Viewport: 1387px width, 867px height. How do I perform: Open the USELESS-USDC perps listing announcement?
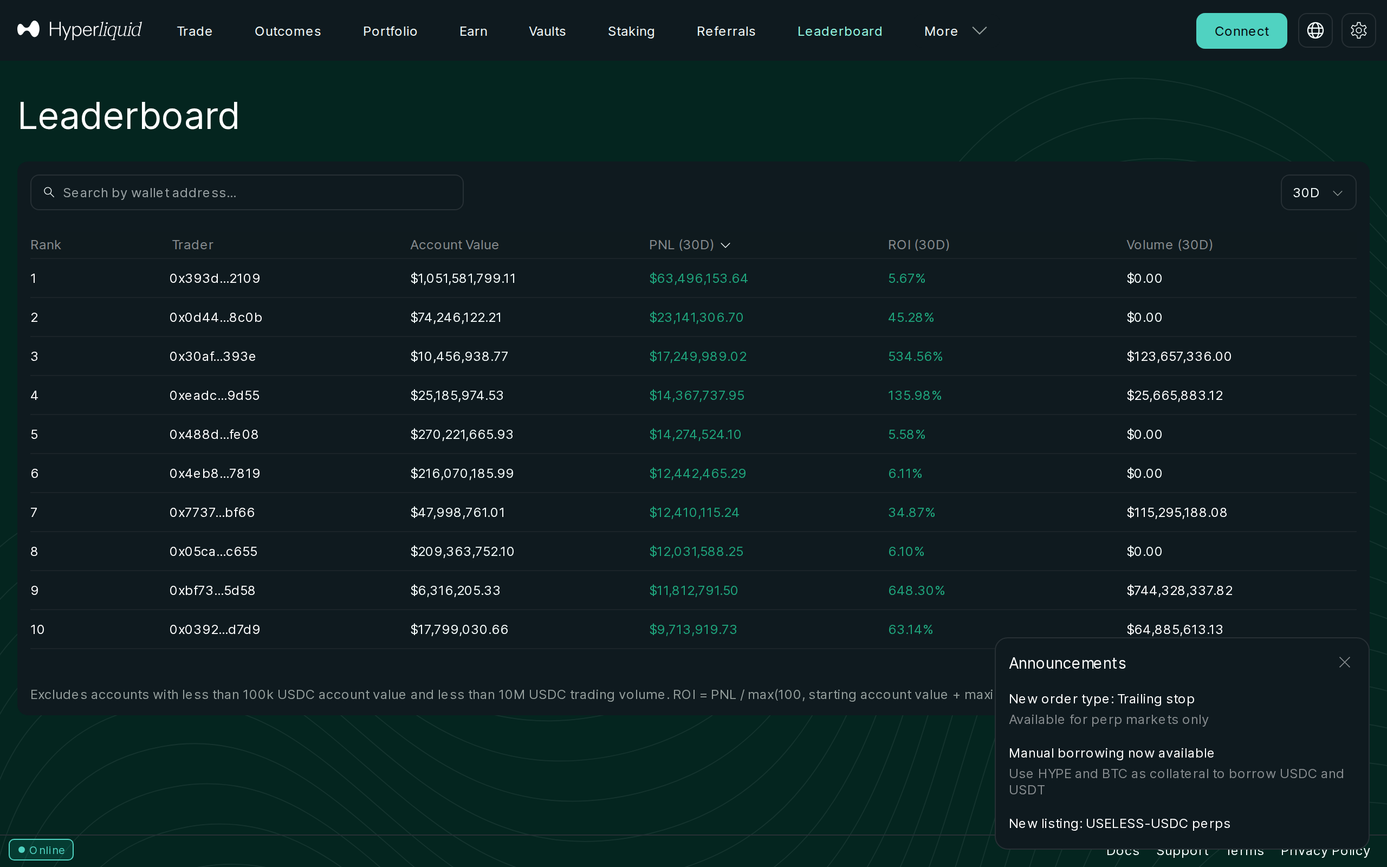[1119, 824]
